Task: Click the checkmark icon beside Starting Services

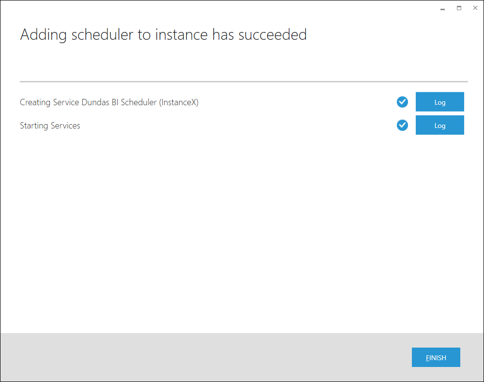Action: pos(402,125)
